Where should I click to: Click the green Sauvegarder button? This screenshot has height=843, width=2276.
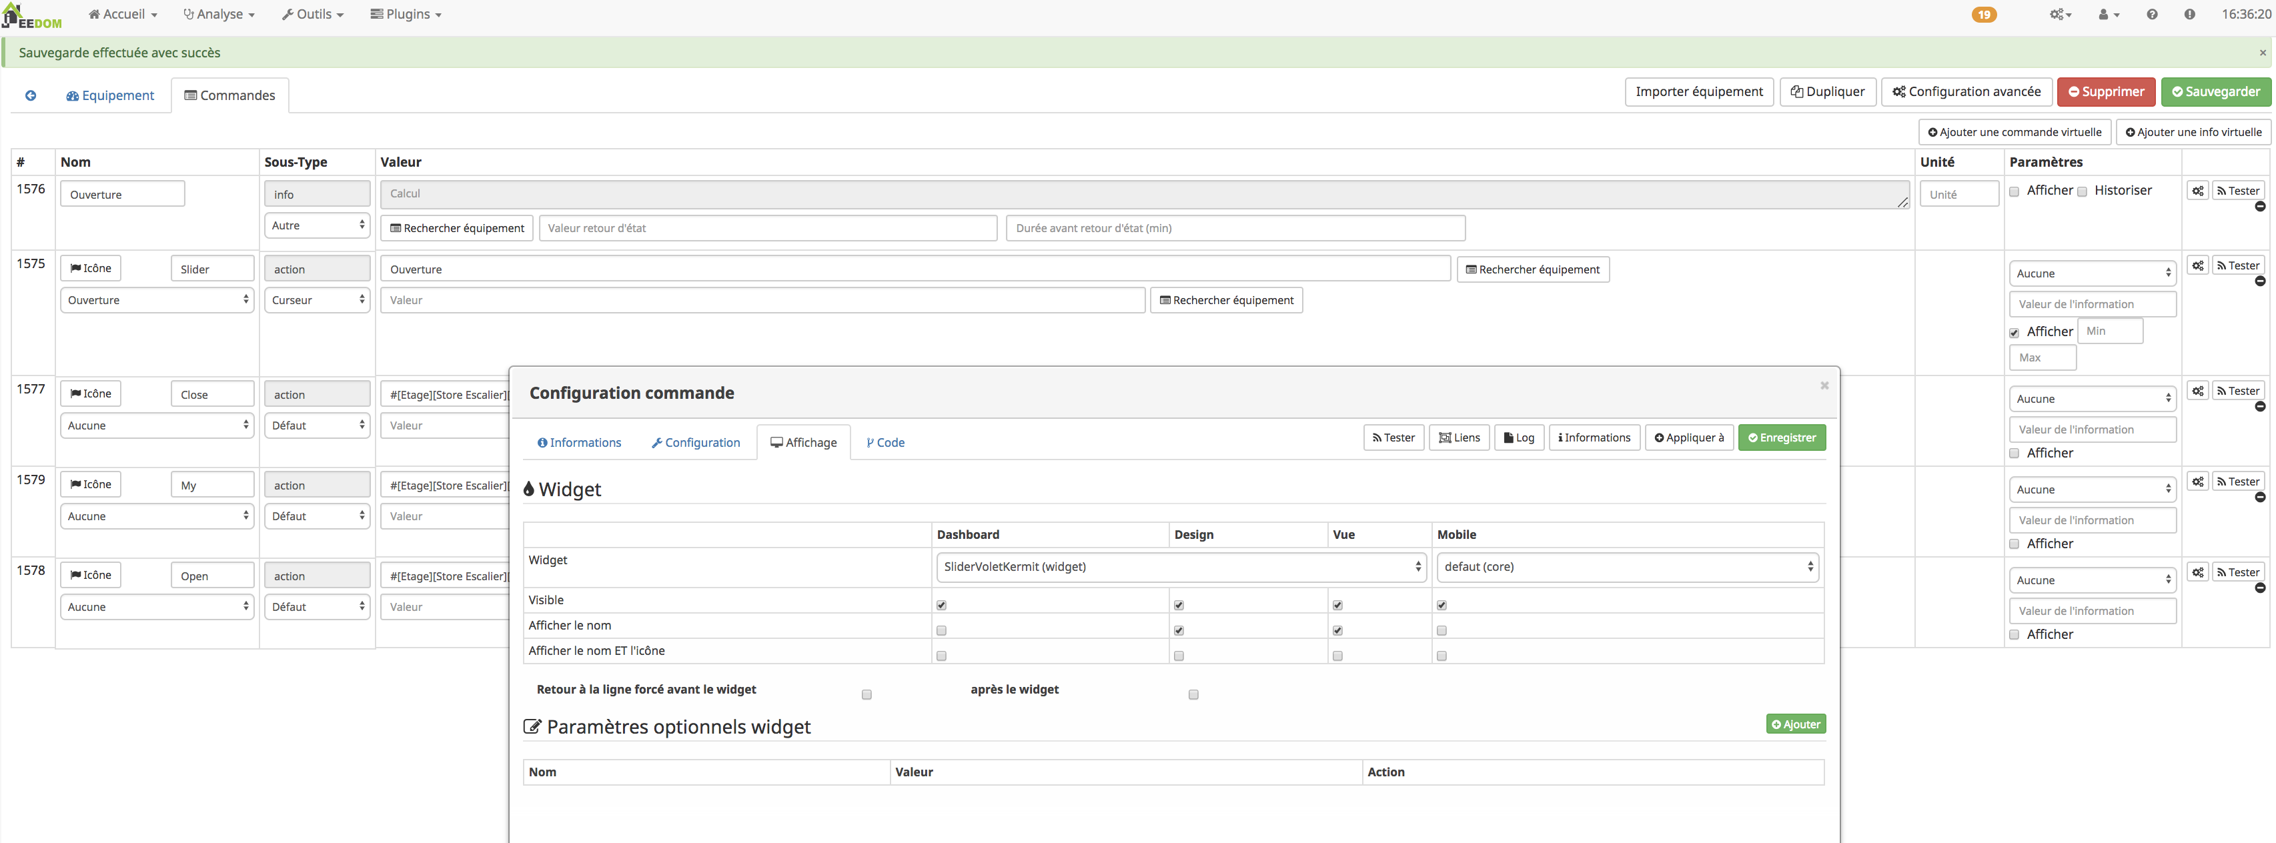coord(2216,92)
